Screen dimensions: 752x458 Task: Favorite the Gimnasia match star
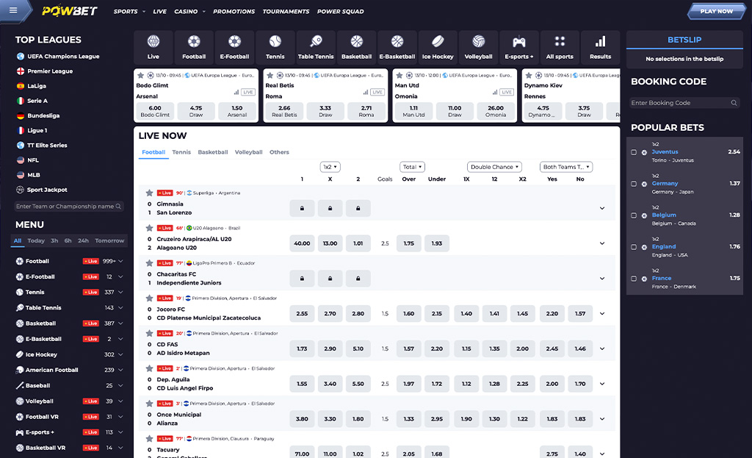(150, 193)
